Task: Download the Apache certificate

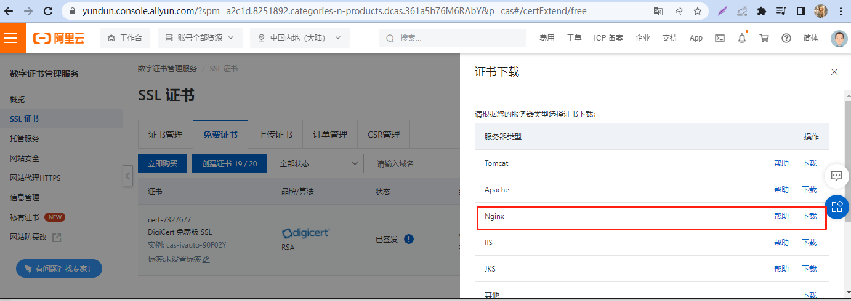Action: [x=809, y=190]
